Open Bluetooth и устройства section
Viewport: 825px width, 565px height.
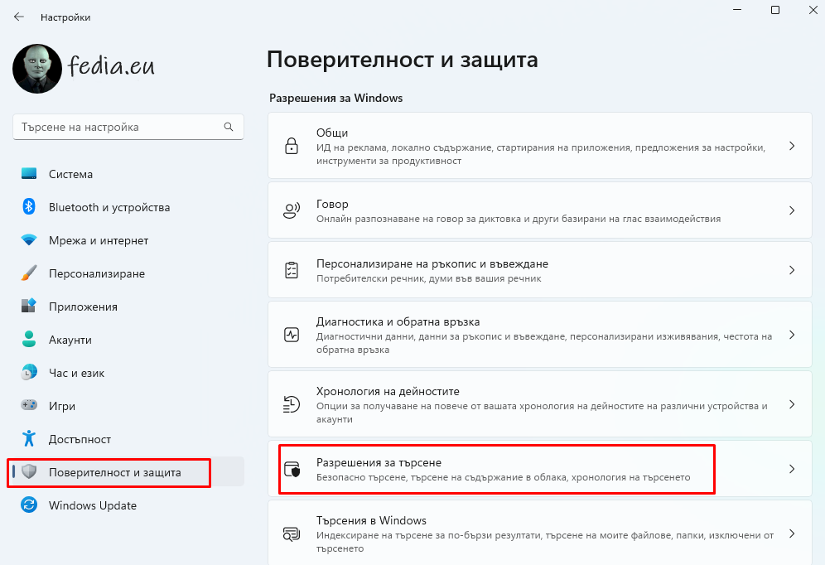(128, 207)
